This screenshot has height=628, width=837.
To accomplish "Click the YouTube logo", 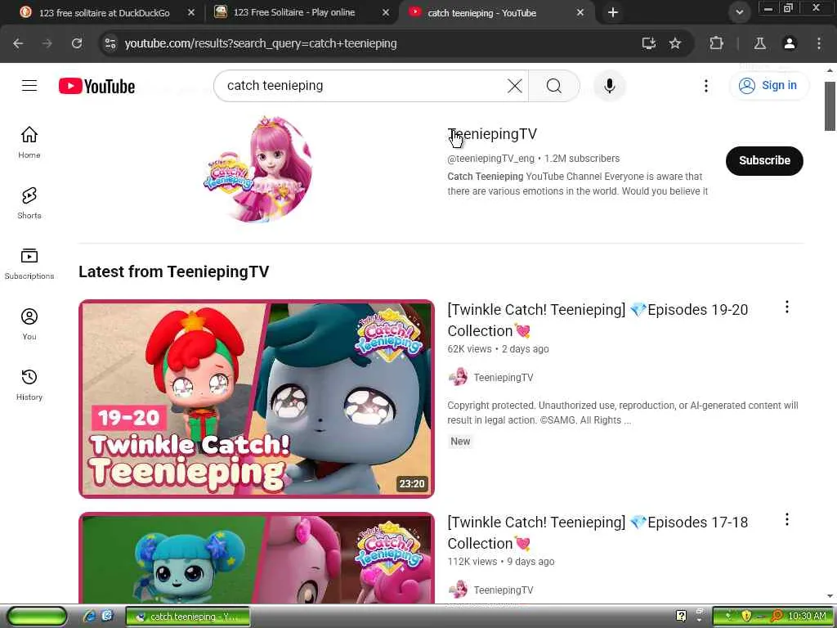I will click(x=96, y=86).
